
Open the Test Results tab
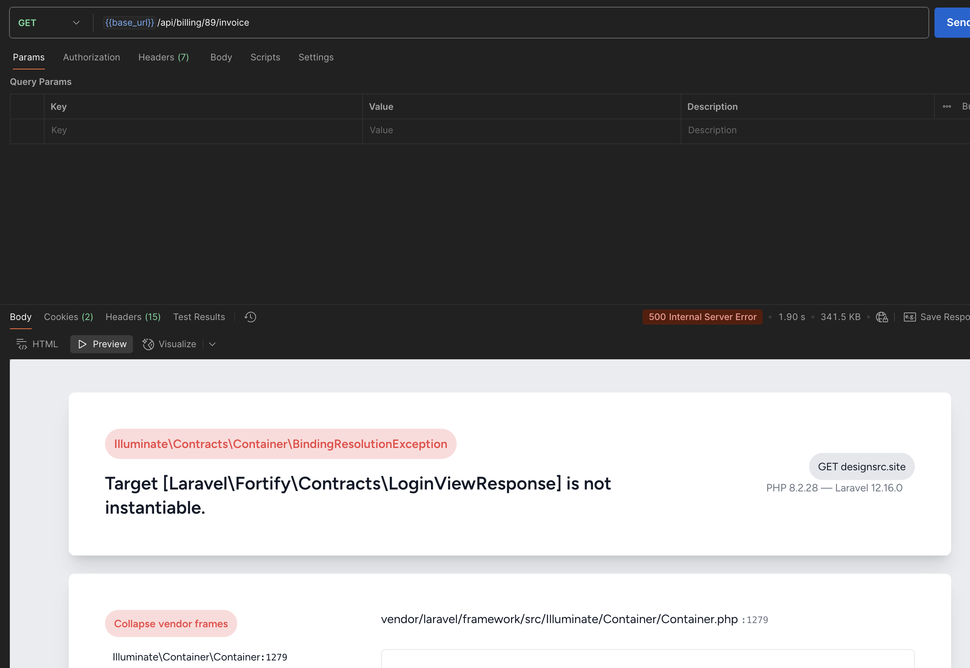199,317
